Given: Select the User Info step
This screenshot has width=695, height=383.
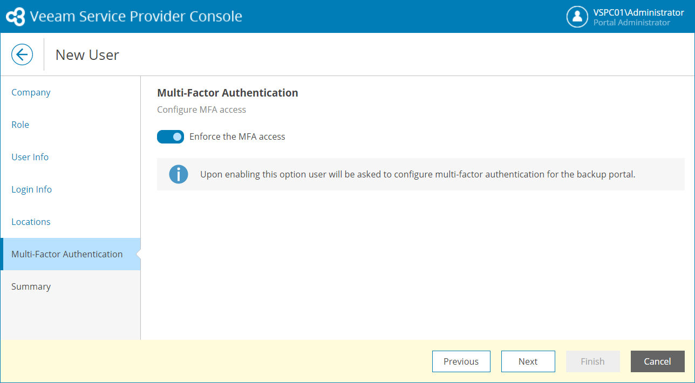Looking at the screenshot, I should [x=30, y=157].
